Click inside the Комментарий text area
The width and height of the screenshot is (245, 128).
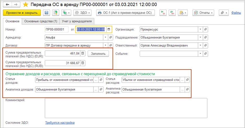(126, 108)
